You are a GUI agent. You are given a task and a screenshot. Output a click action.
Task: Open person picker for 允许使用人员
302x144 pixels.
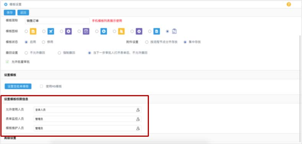coord(138,110)
